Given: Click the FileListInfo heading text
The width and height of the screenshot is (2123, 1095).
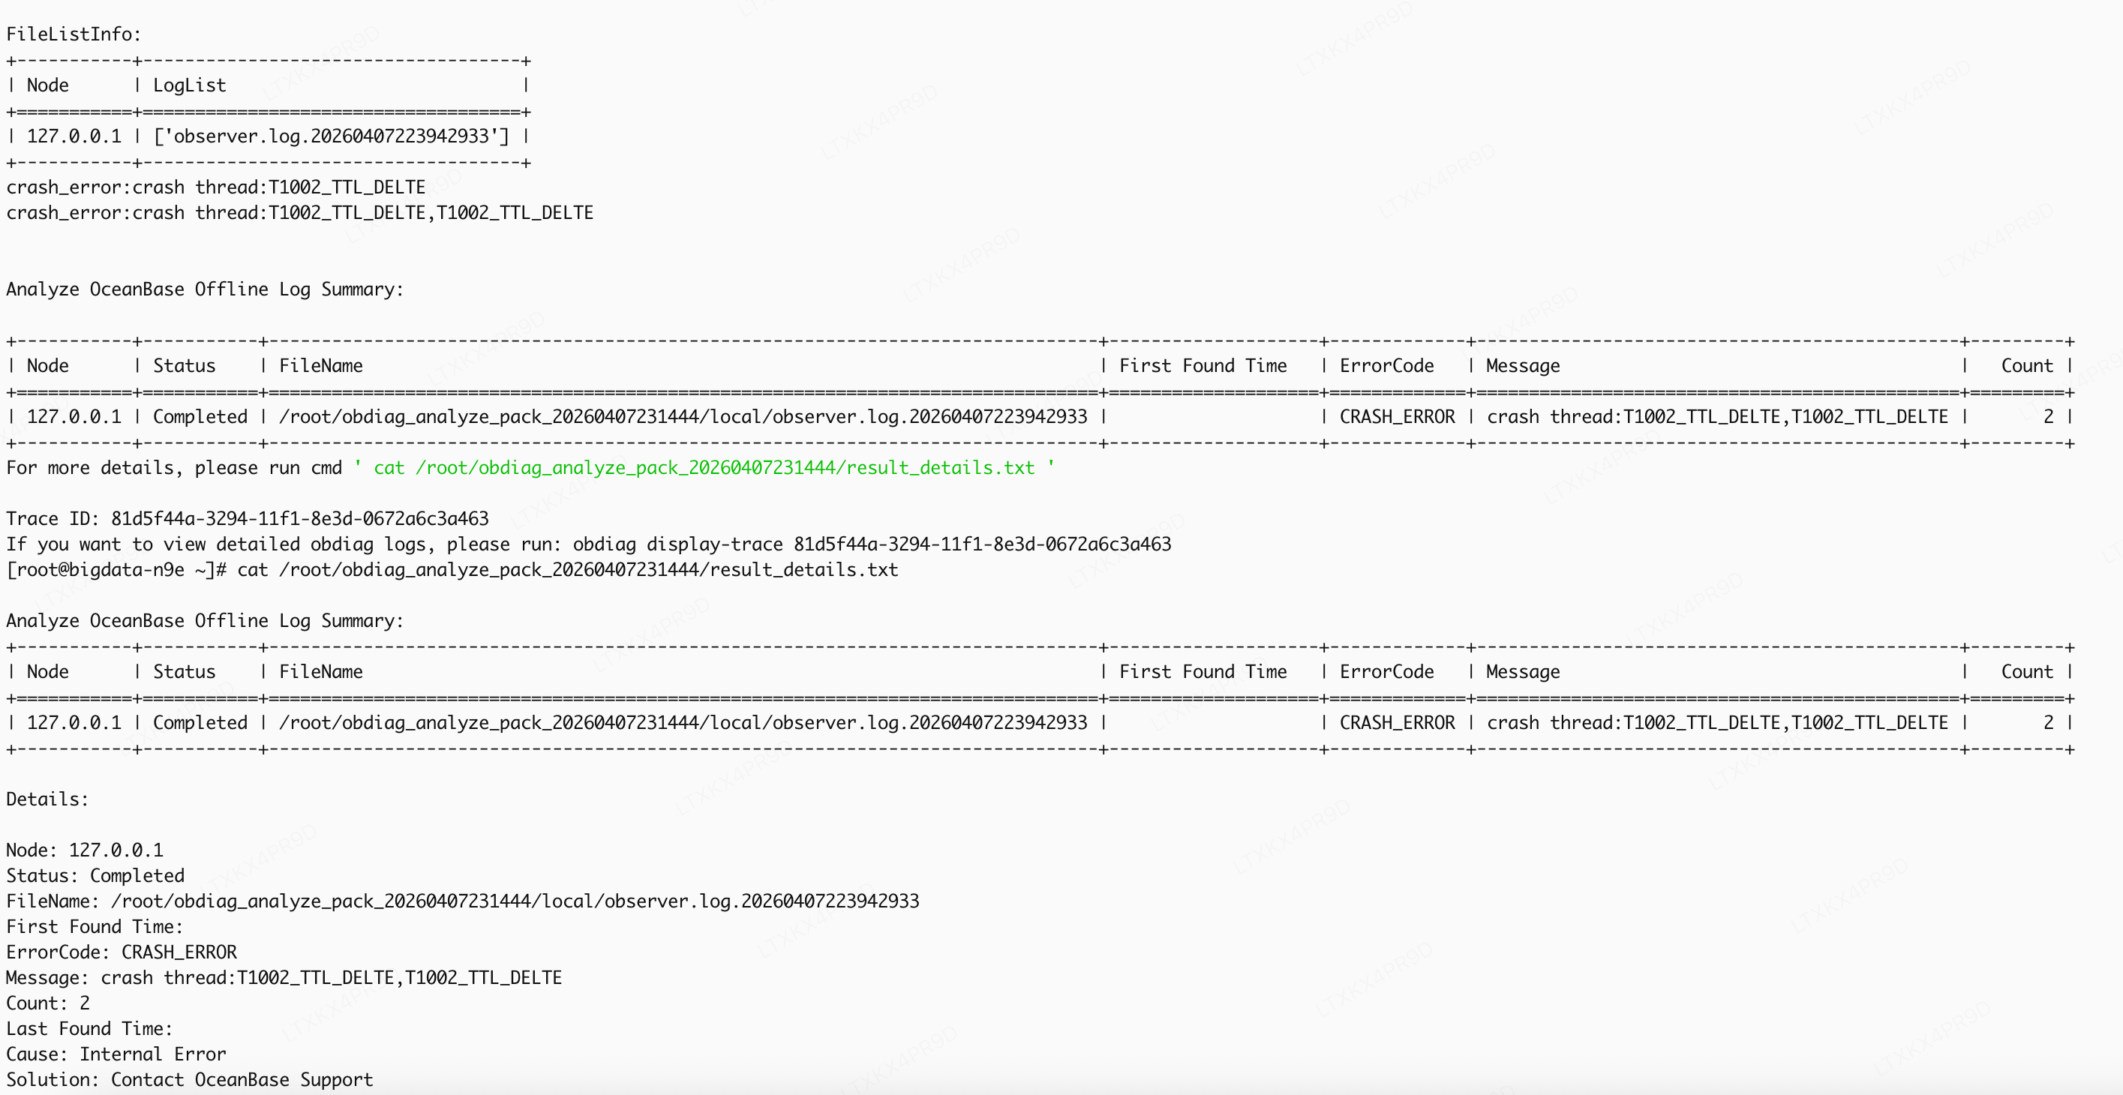Looking at the screenshot, I should [74, 34].
